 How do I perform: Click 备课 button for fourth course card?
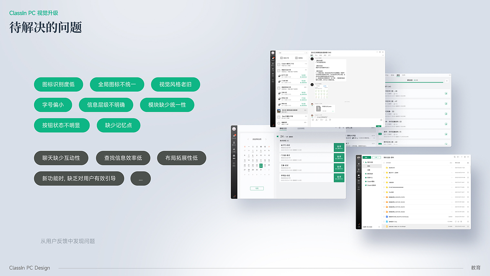tap(339, 178)
